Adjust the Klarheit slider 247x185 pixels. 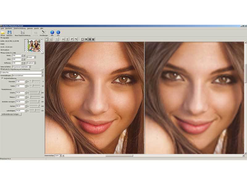[35, 106]
